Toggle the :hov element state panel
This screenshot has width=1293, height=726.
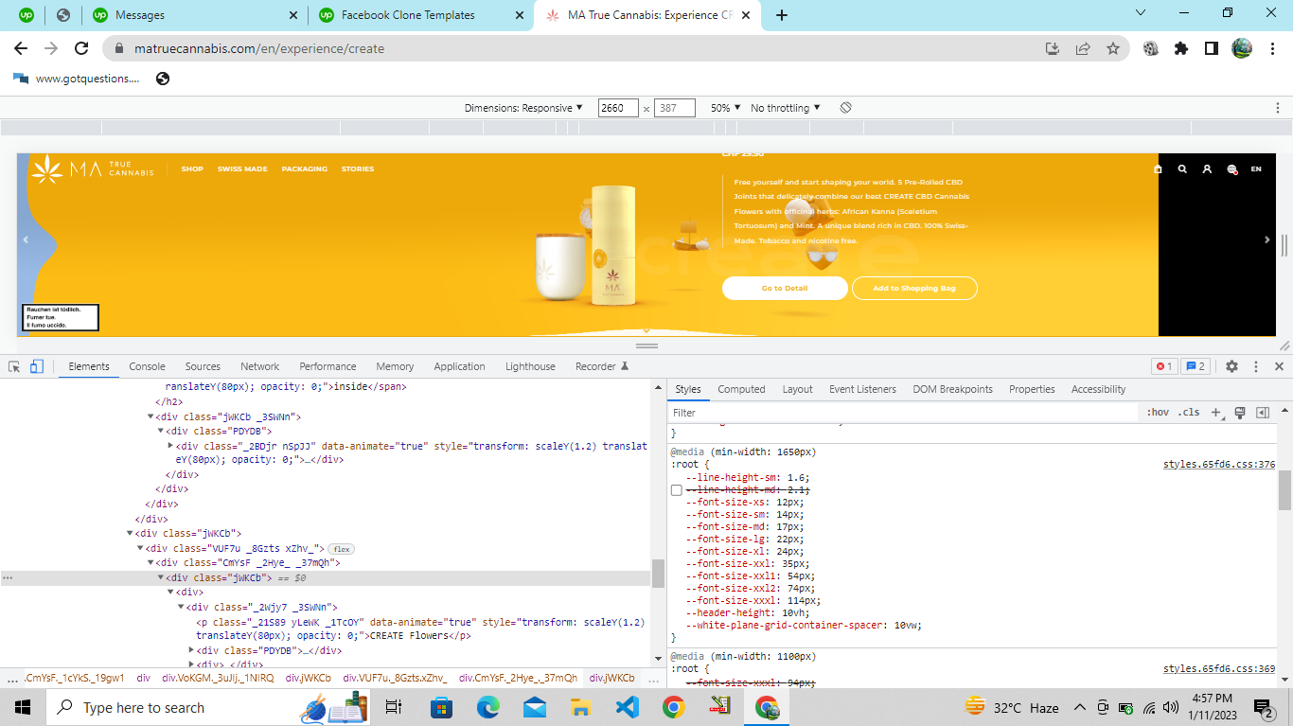1158,413
